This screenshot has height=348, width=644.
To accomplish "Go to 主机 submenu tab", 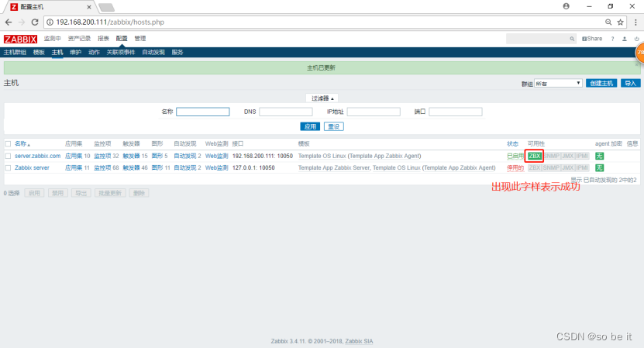I will coord(57,52).
